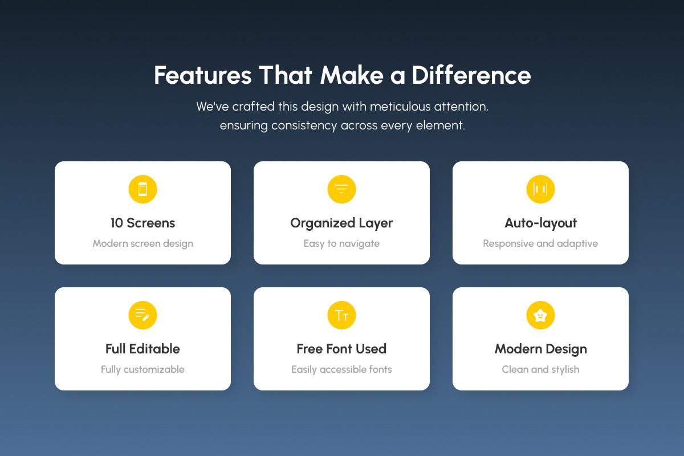The height and width of the screenshot is (456, 684).
Task: Click the Auto-layout yellow spacing icon
Action: pyautogui.click(x=540, y=189)
